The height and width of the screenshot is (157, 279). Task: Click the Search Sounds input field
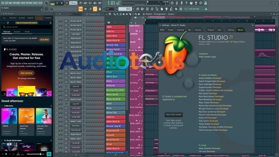tap(27, 27)
